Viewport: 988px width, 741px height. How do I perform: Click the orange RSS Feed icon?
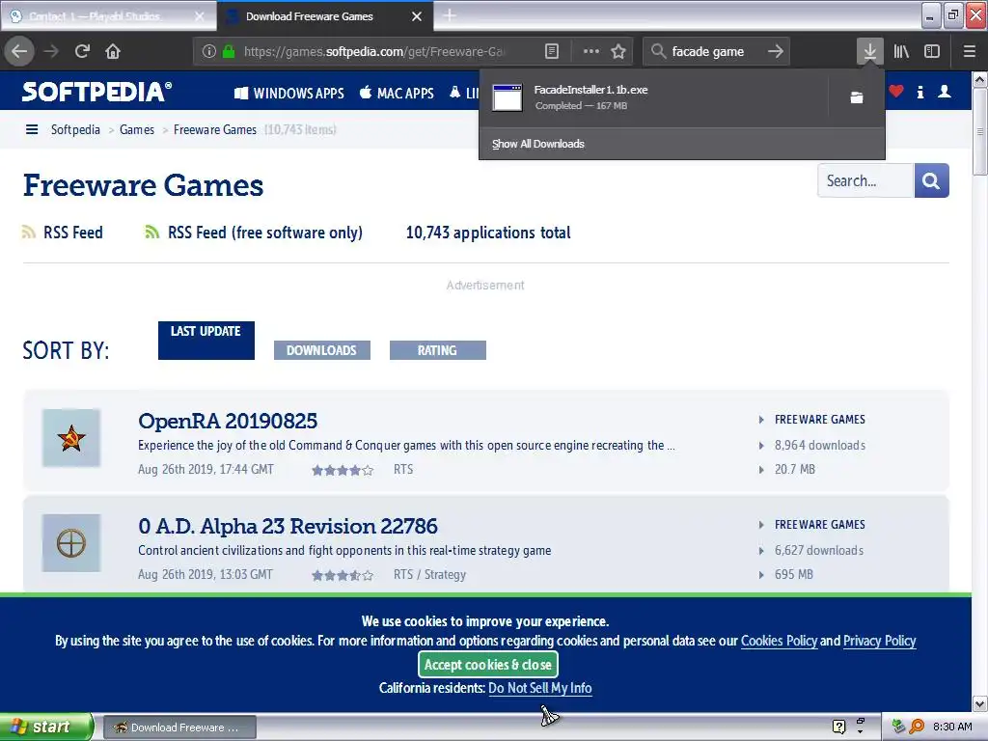[28, 232]
